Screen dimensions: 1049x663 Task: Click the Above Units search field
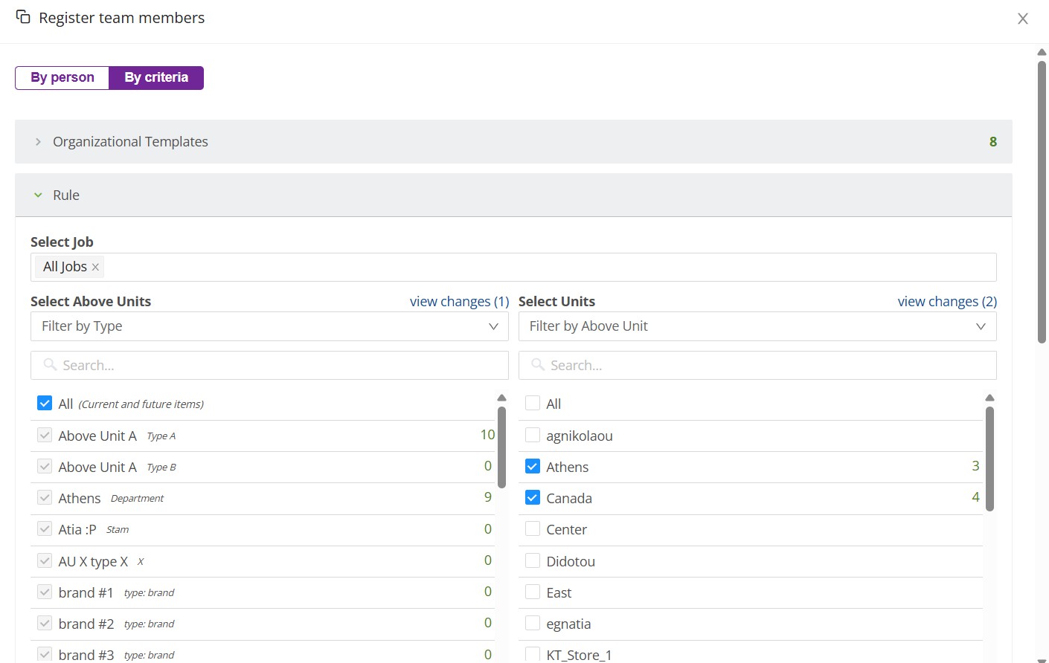269,365
